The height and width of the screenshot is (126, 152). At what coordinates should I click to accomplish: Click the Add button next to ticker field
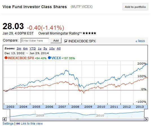point(56,40)
